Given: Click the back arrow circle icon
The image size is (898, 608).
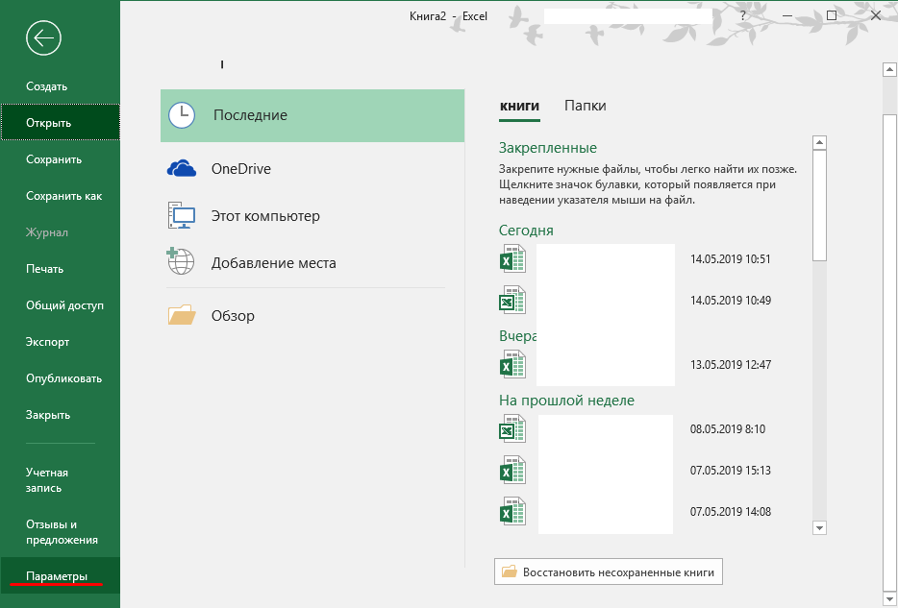Looking at the screenshot, I should pos(44,38).
